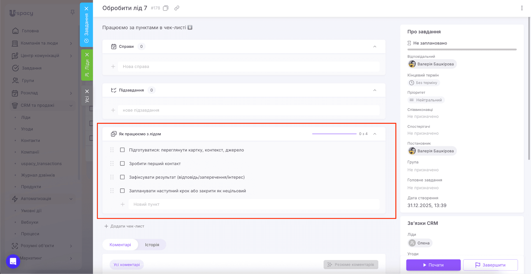Collapse the 'Як працюємо з лідом' checklist

(x=375, y=134)
